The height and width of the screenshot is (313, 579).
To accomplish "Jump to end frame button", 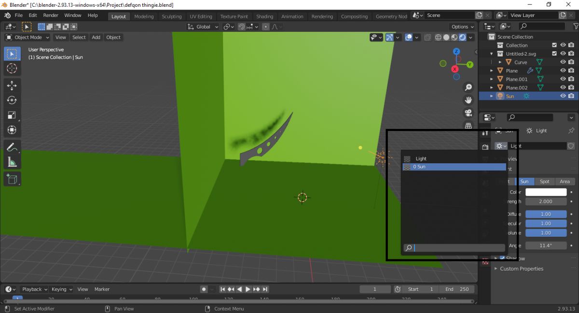I will tap(265, 289).
